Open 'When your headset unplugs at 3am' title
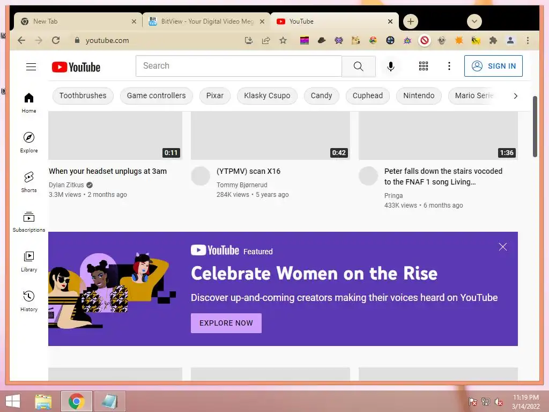This screenshot has height=412, width=549. tap(108, 171)
